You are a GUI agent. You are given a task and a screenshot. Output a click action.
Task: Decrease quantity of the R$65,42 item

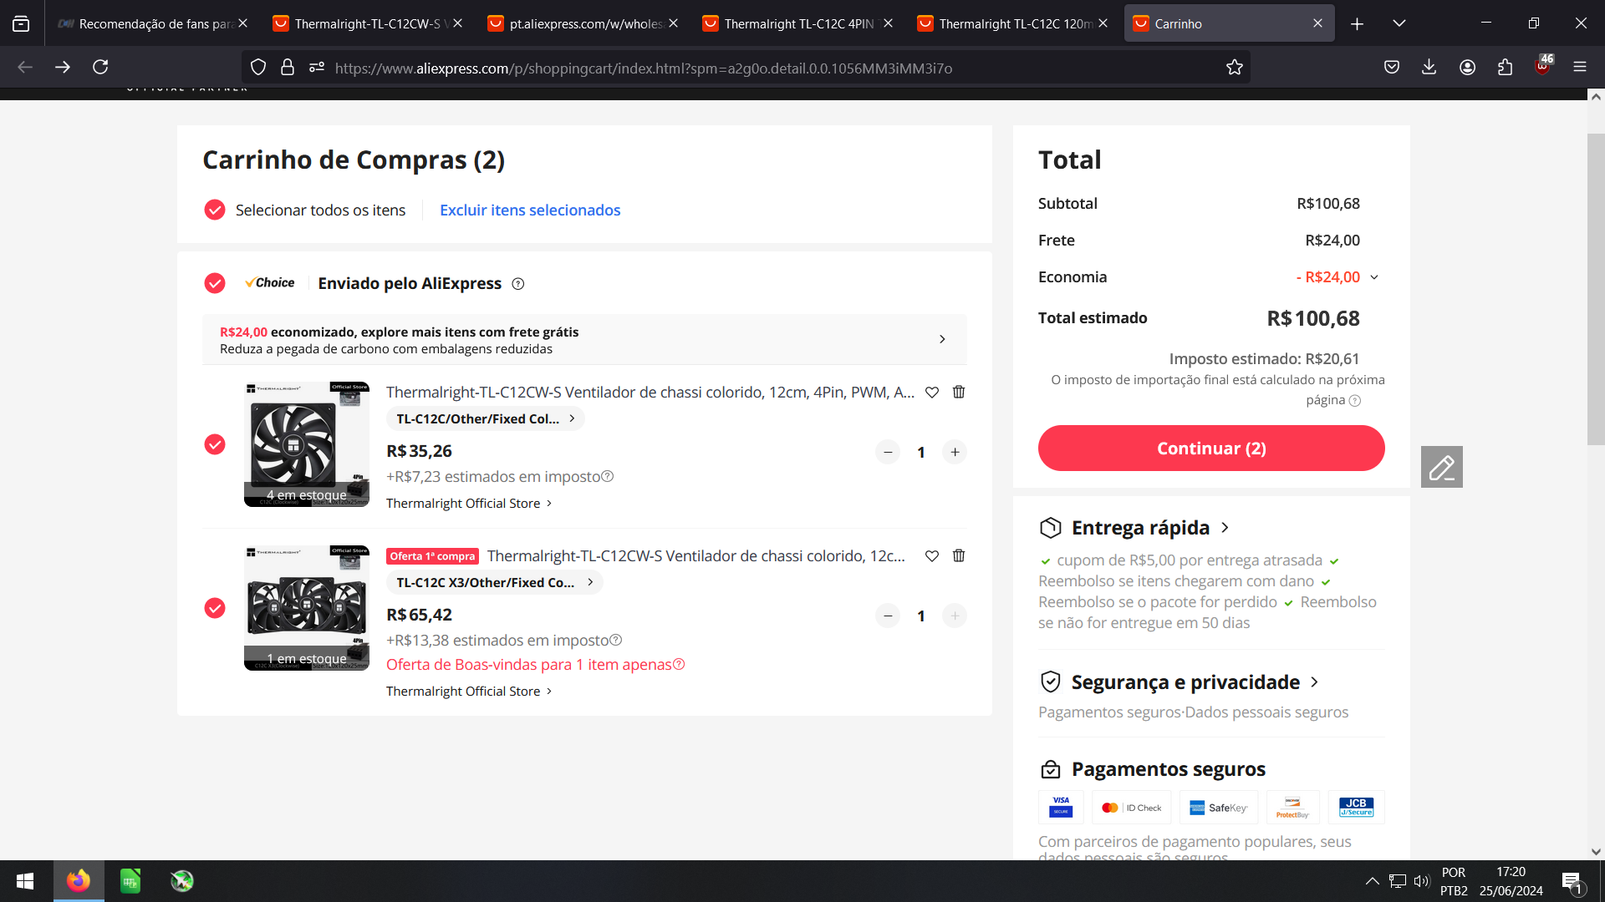coord(888,616)
